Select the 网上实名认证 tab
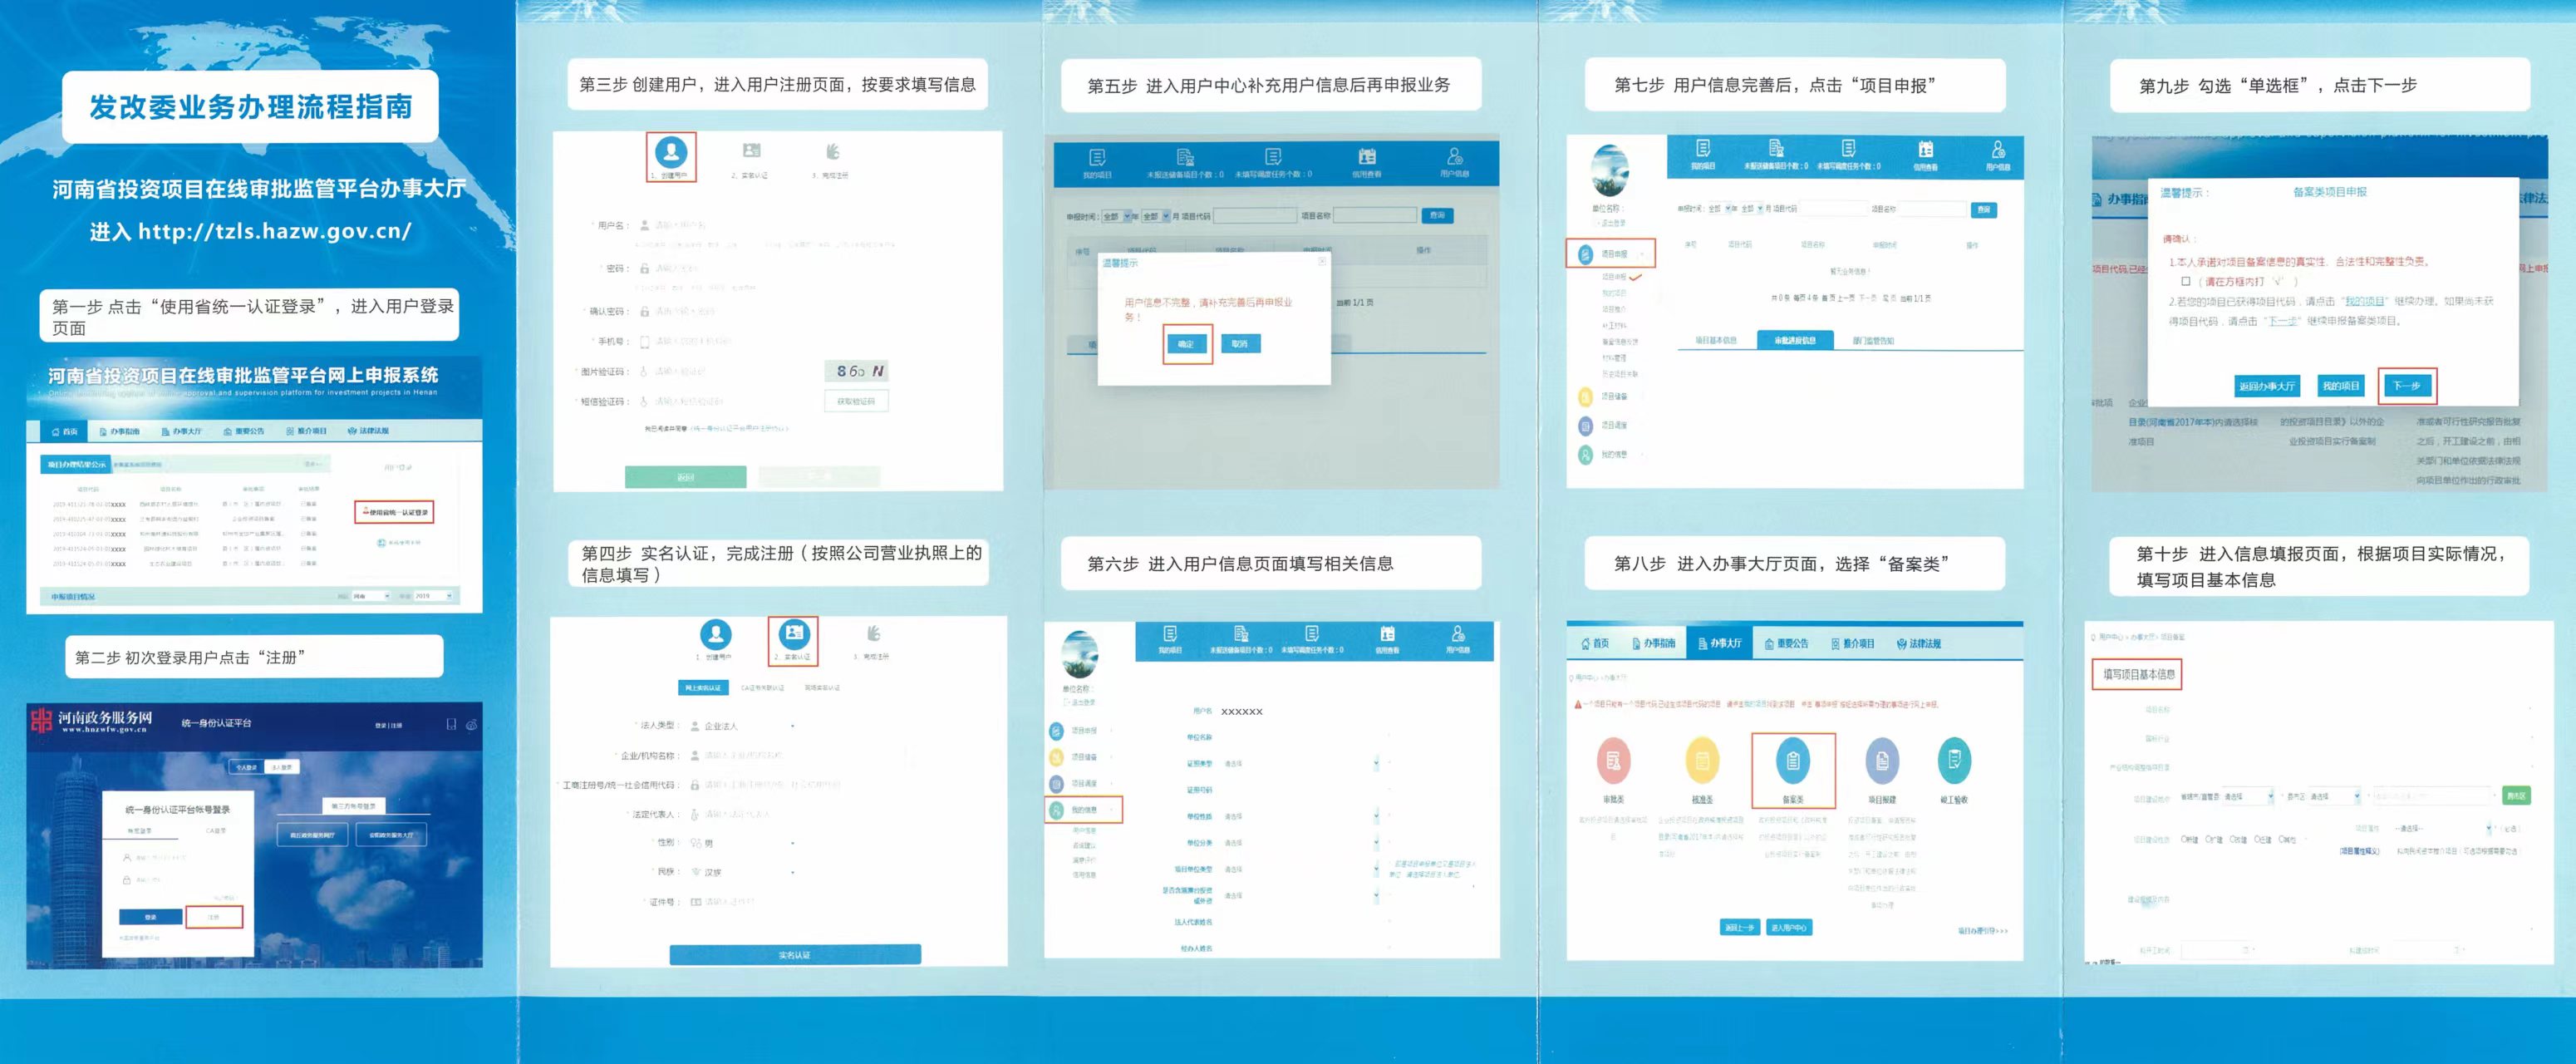The width and height of the screenshot is (2576, 1064). [x=703, y=688]
